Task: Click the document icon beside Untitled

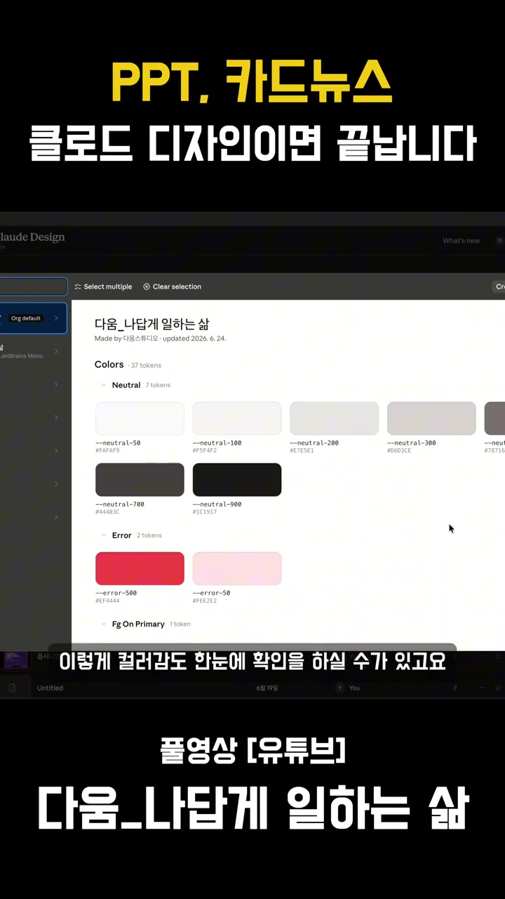Action: click(12, 688)
